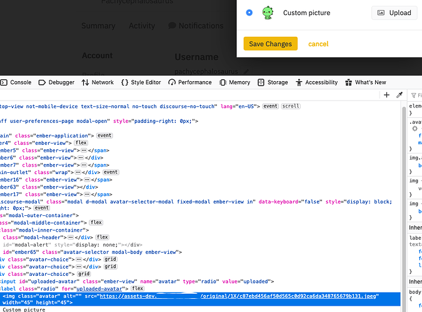Screen dimensions: 422x312
Task: Cancel the avatar selector modal
Action: (318, 44)
